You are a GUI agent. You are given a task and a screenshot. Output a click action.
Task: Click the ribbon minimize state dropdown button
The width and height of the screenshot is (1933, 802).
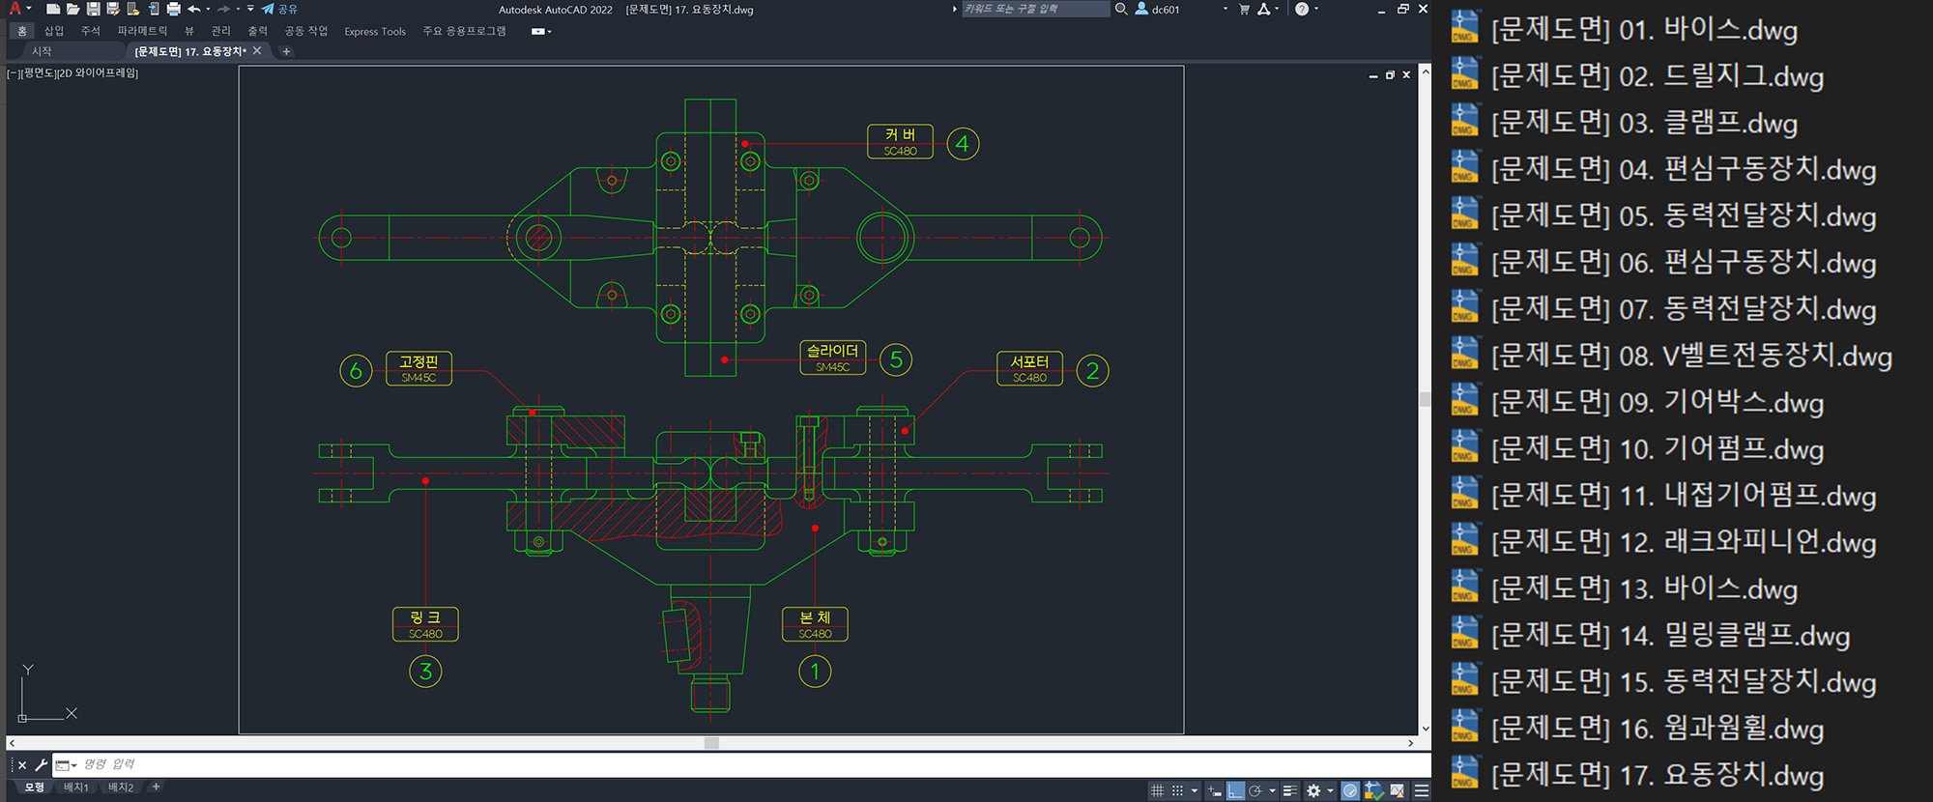tap(541, 31)
